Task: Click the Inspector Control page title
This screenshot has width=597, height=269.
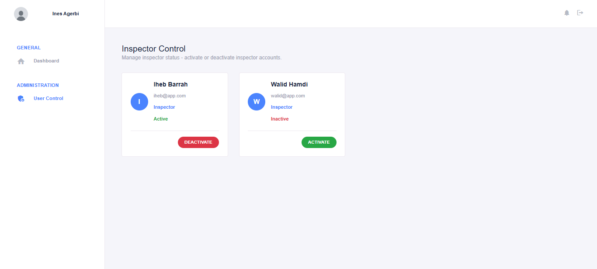Action: [153, 48]
